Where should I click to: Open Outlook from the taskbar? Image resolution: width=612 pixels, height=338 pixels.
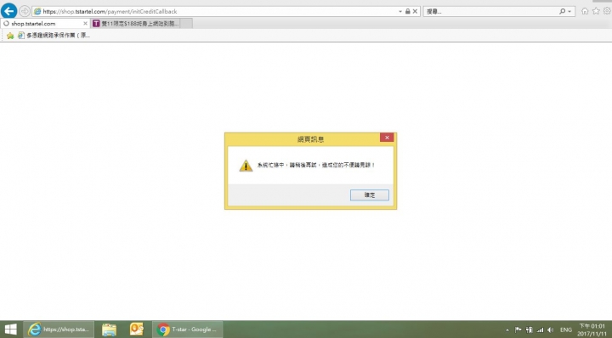click(x=137, y=330)
